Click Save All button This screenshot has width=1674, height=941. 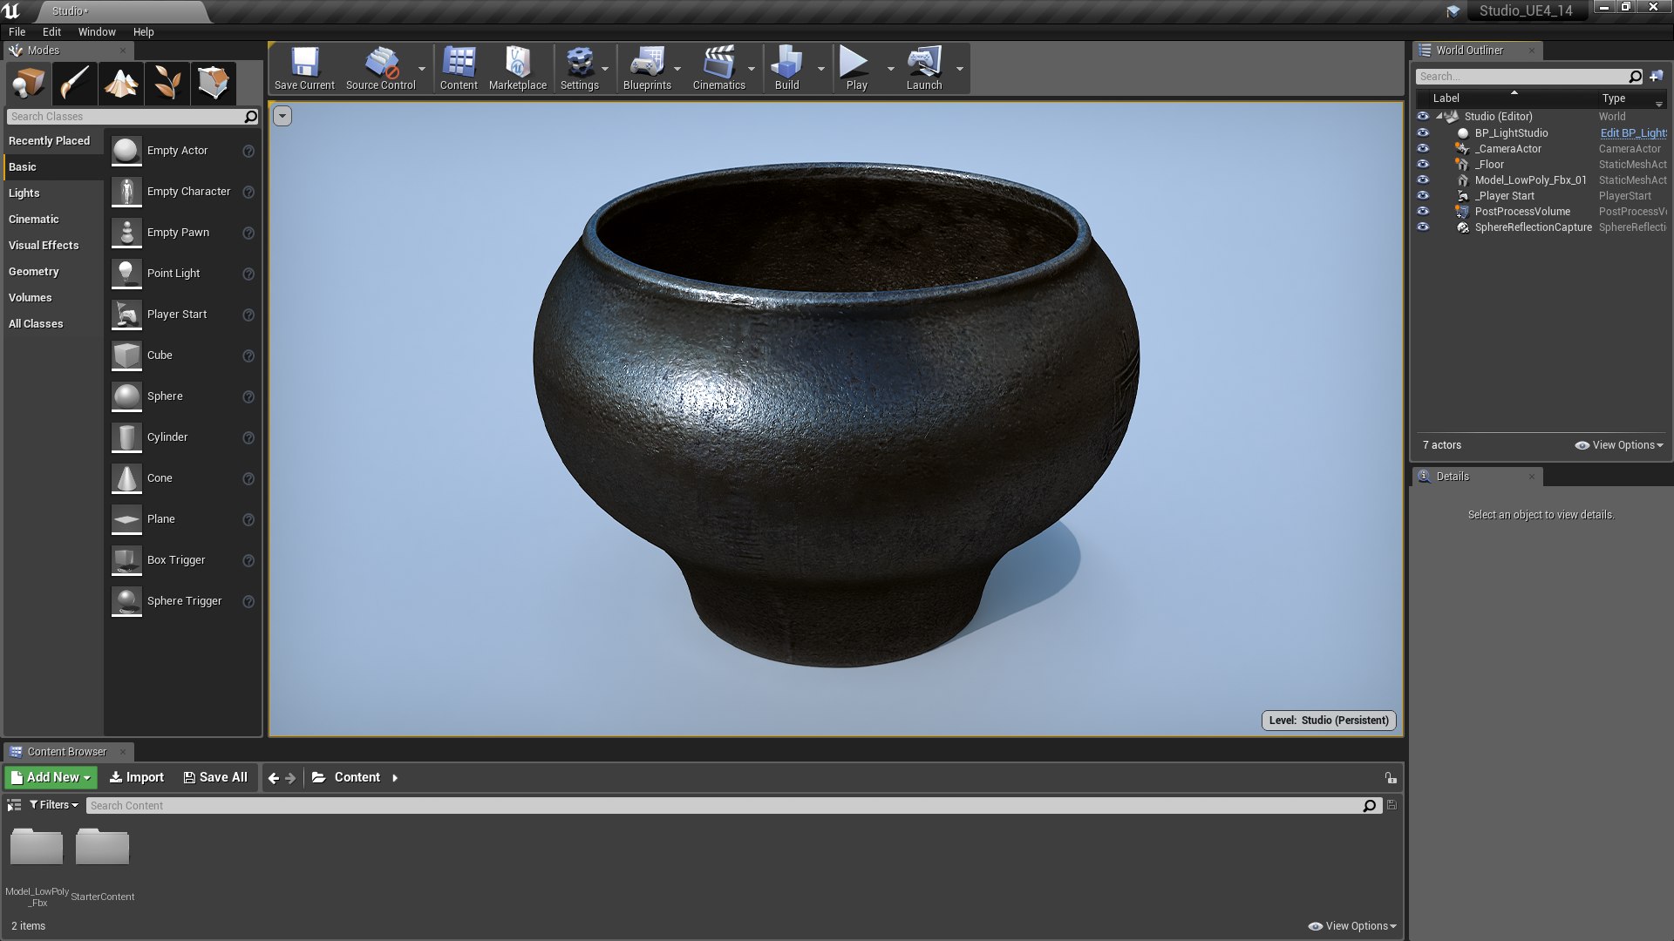tap(215, 777)
